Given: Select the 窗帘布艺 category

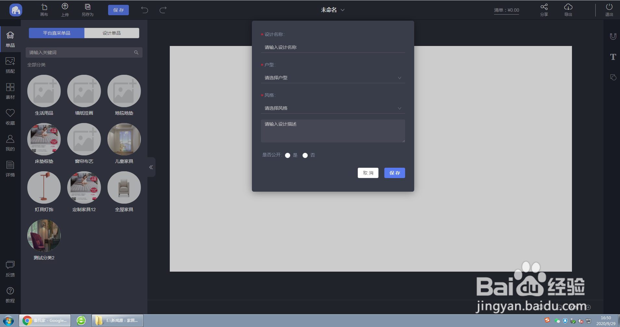Looking at the screenshot, I should point(84,143).
